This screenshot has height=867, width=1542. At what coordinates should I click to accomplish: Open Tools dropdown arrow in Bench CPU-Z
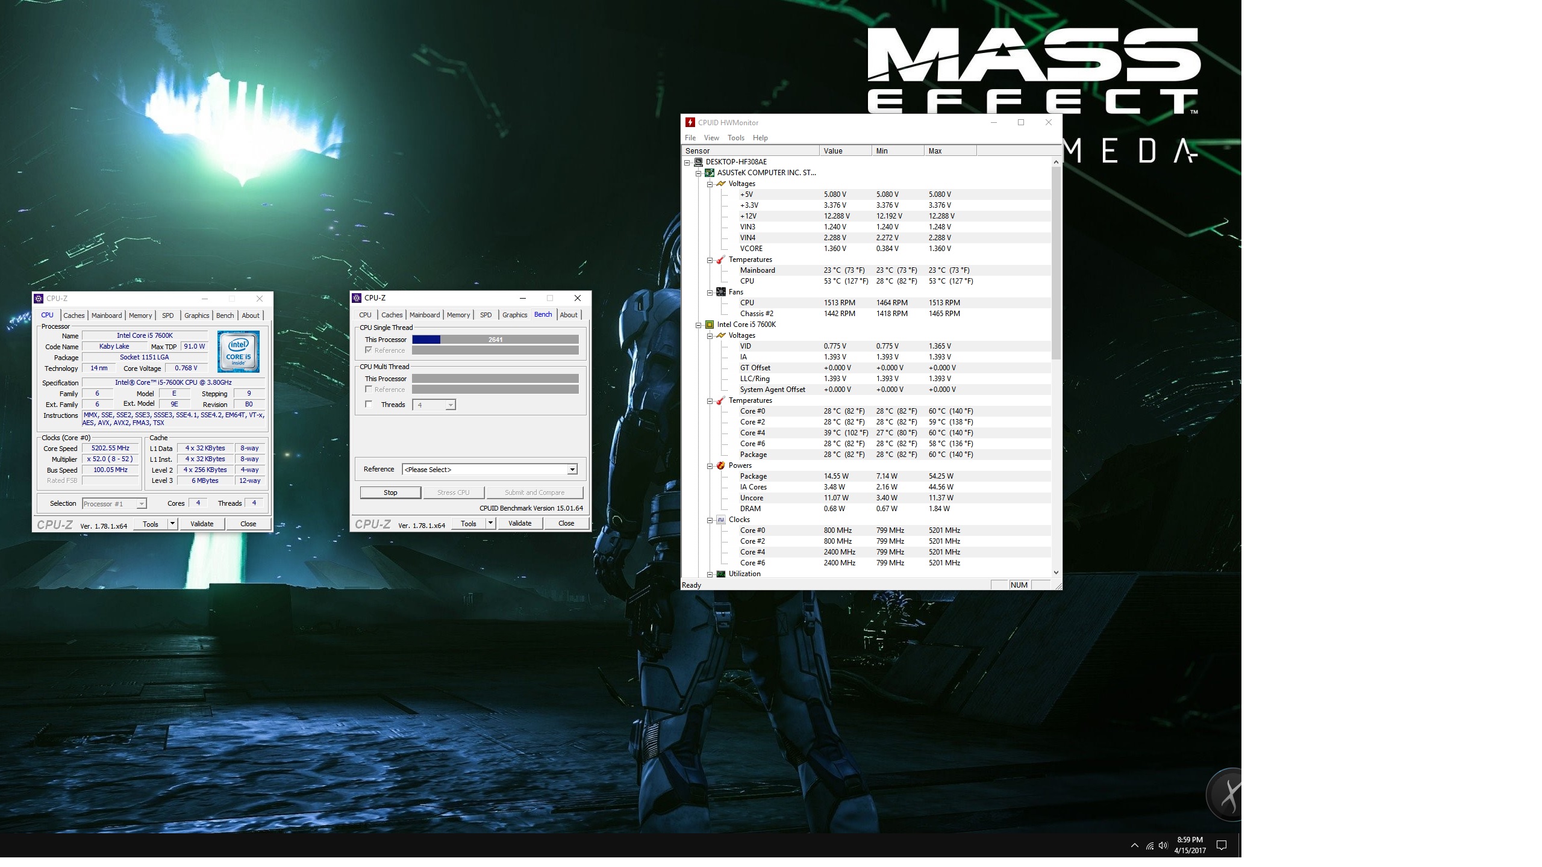pyautogui.click(x=490, y=523)
